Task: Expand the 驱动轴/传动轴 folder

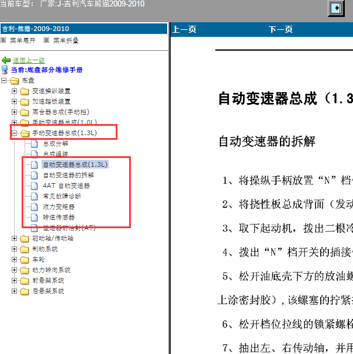Action: (x=14, y=238)
